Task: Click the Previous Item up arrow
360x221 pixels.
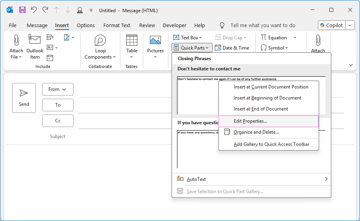Action: tap(57, 10)
